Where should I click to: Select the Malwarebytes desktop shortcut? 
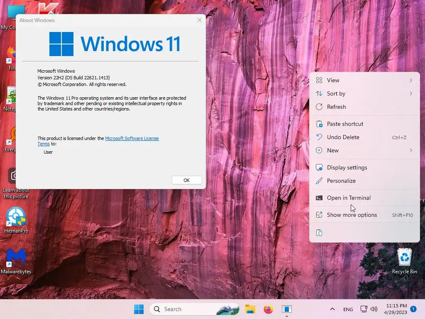16,261
